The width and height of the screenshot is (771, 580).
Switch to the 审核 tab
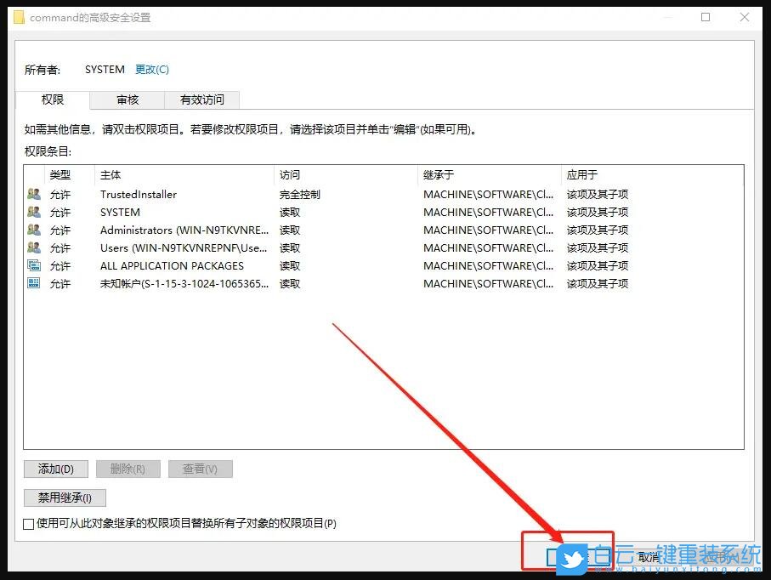[127, 100]
